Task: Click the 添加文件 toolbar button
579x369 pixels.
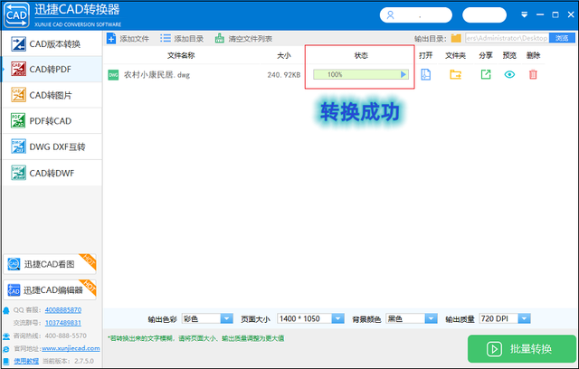Action: pyautogui.click(x=128, y=38)
